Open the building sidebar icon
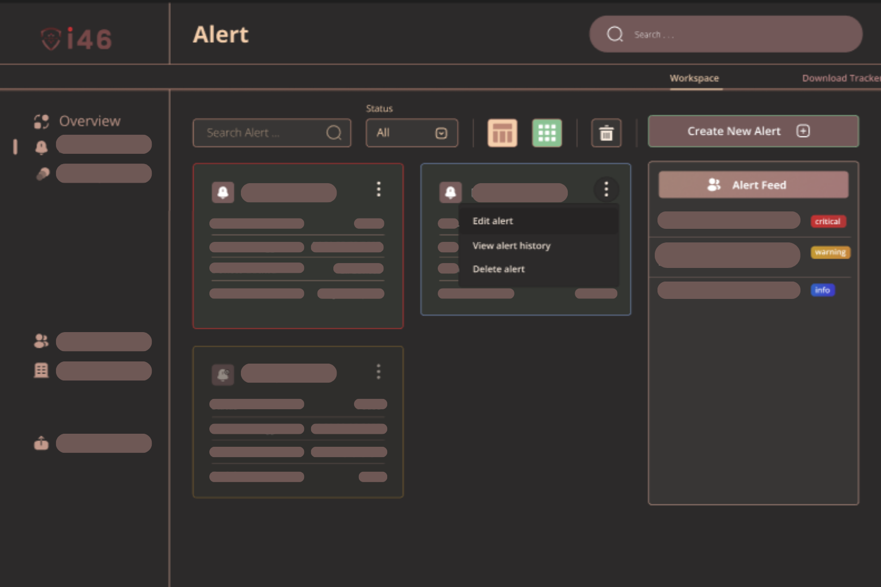Screen dimensions: 881x587 pos(41,371)
